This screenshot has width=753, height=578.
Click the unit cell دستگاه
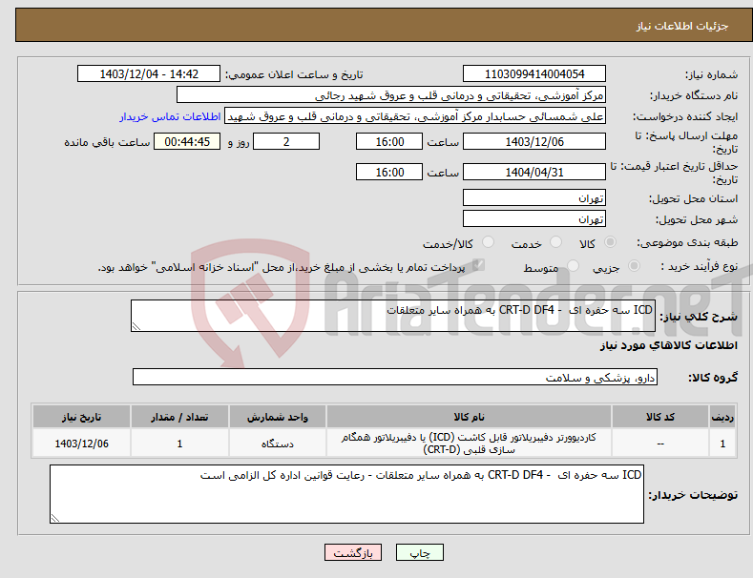pyautogui.click(x=278, y=444)
